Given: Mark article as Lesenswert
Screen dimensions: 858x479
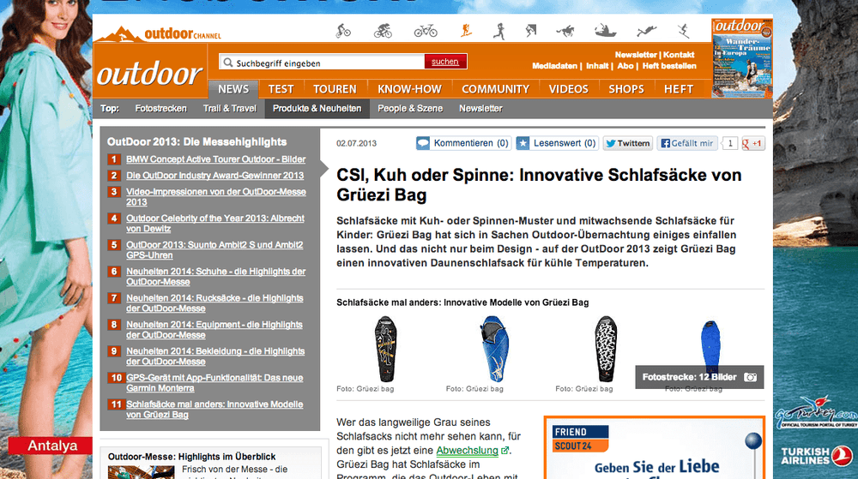Looking at the screenshot, I should pyautogui.click(x=557, y=143).
